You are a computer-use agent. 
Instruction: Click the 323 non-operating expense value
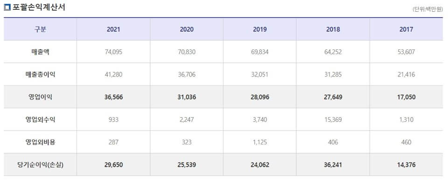click(187, 142)
